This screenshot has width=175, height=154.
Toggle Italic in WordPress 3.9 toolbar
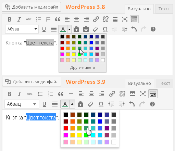20,94
